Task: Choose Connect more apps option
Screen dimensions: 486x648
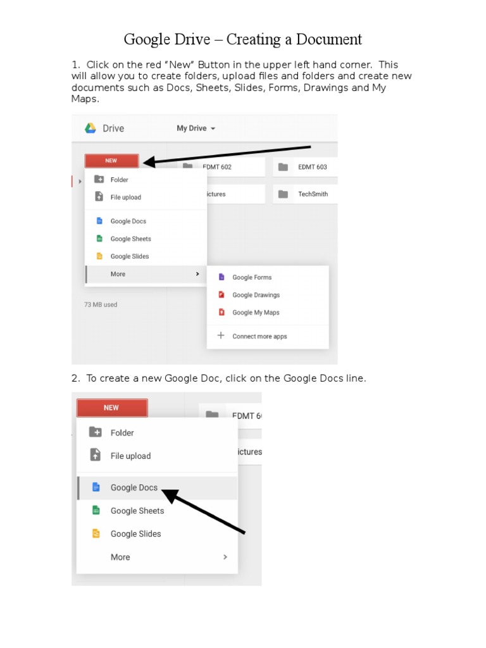Action: (268, 337)
